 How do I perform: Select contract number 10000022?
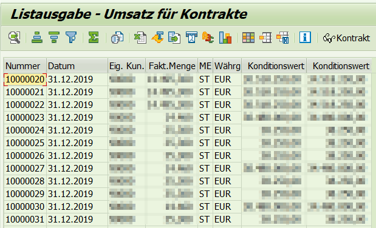pyautogui.click(x=25, y=105)
